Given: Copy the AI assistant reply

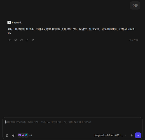Looking at the screenshot, I should click(x=22, y=40).
